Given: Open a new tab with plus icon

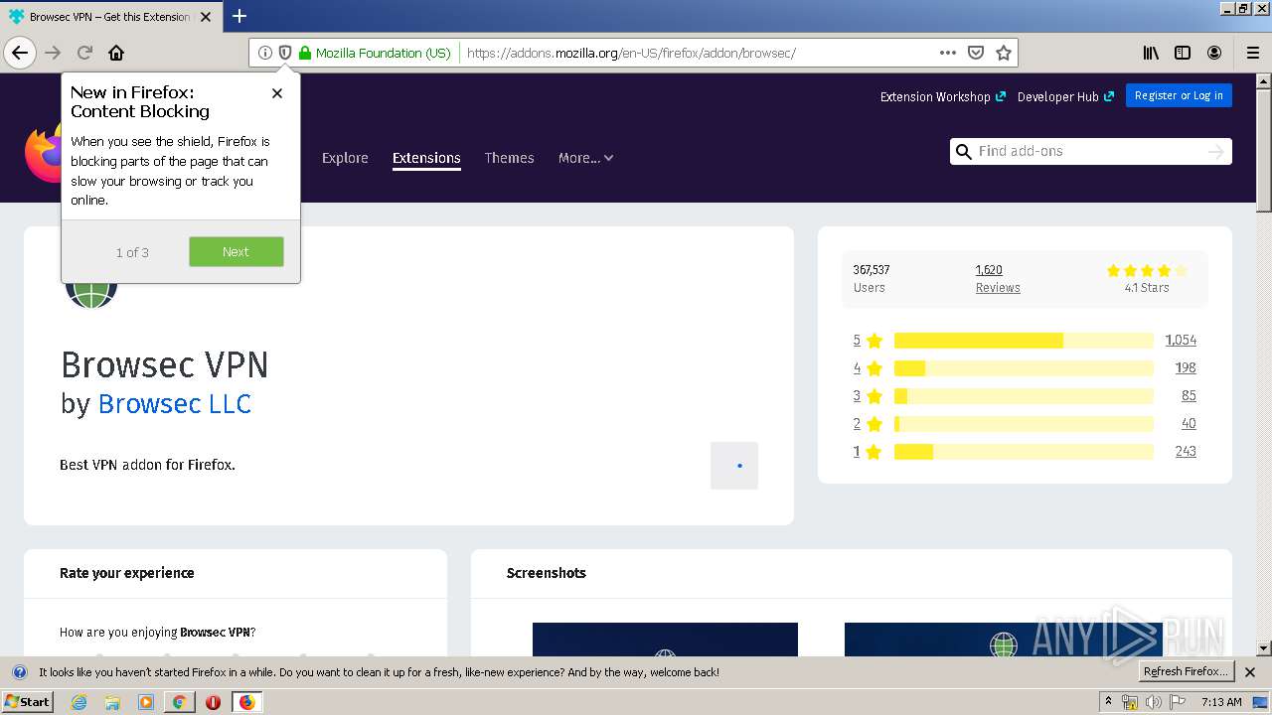Looking at the screenshot, I should pos(239,16).
